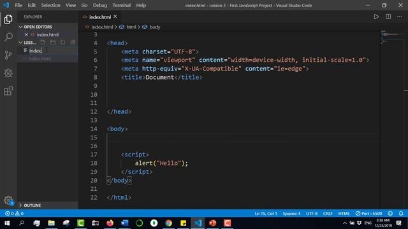Viewport: 408px width, 229px height.
Task: Open Windows Action Center notifications
Action: click(398, 223)
